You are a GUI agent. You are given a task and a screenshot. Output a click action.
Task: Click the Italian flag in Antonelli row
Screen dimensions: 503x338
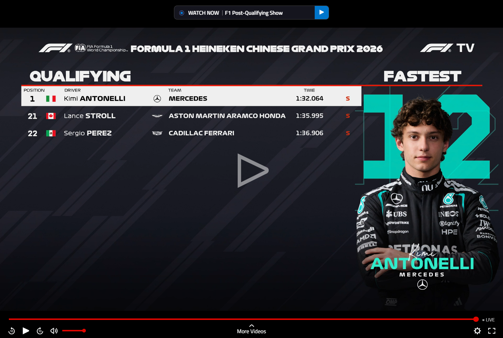51,98
